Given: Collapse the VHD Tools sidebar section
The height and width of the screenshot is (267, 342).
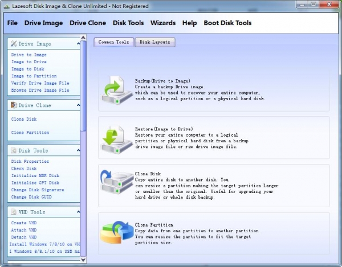Looking at the screenshot, I should click(75, 212).
